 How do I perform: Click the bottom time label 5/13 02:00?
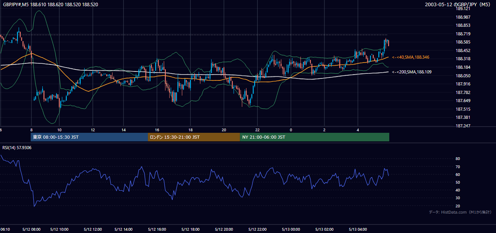(324, 230)
